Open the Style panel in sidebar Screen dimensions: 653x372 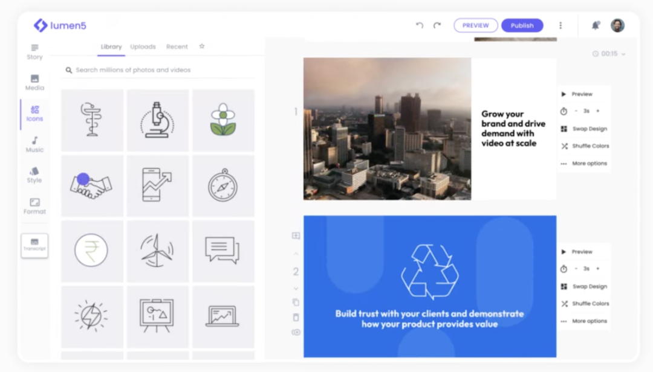click(34, 175)
